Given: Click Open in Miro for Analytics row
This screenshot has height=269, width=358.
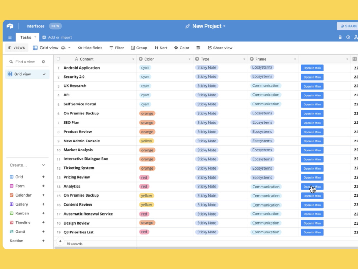Looking at the screenshot, I should pos(312,187).
